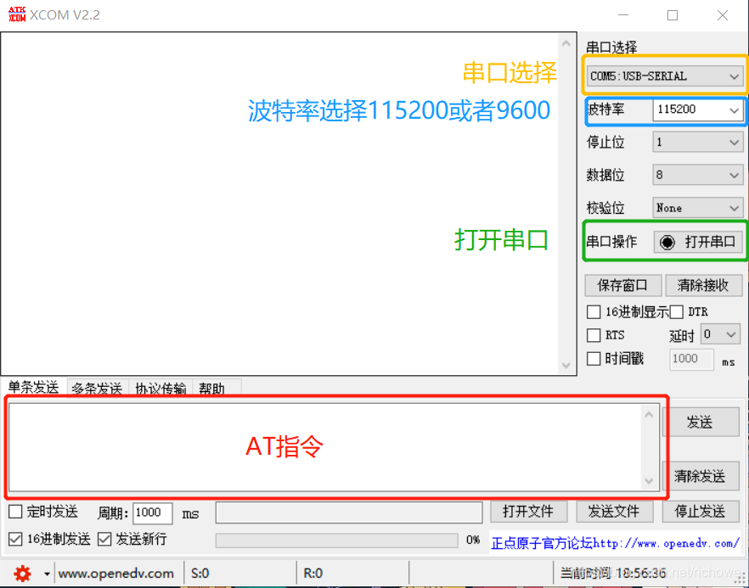This screenshot has width=749, height=588.
Task: Toggle the RTS checkbox
Action: [x=594, y=335]
